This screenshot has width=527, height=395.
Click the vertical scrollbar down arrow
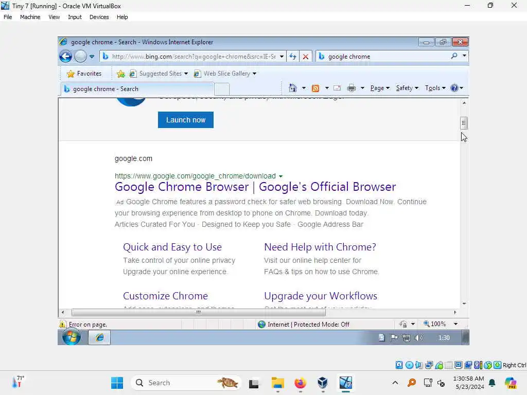(464, 303)
